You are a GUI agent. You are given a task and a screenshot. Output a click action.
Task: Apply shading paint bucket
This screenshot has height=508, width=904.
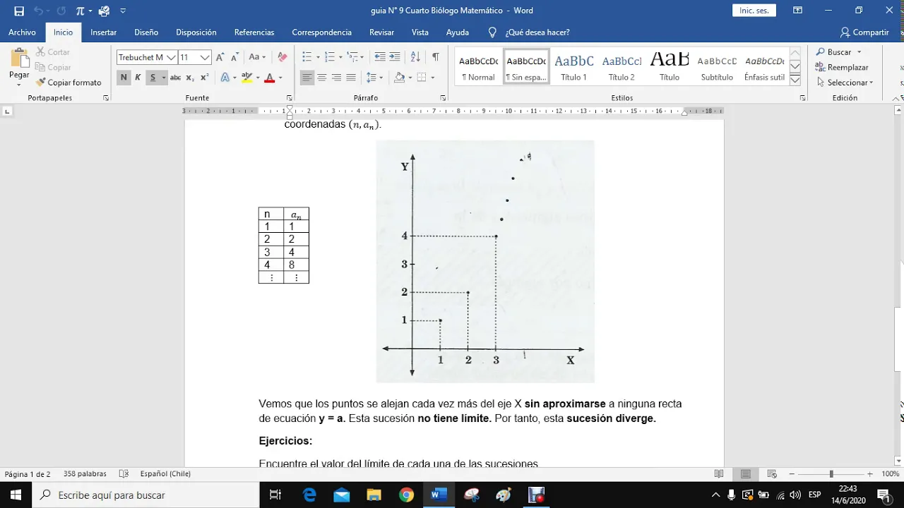click(x=399, y=78)
